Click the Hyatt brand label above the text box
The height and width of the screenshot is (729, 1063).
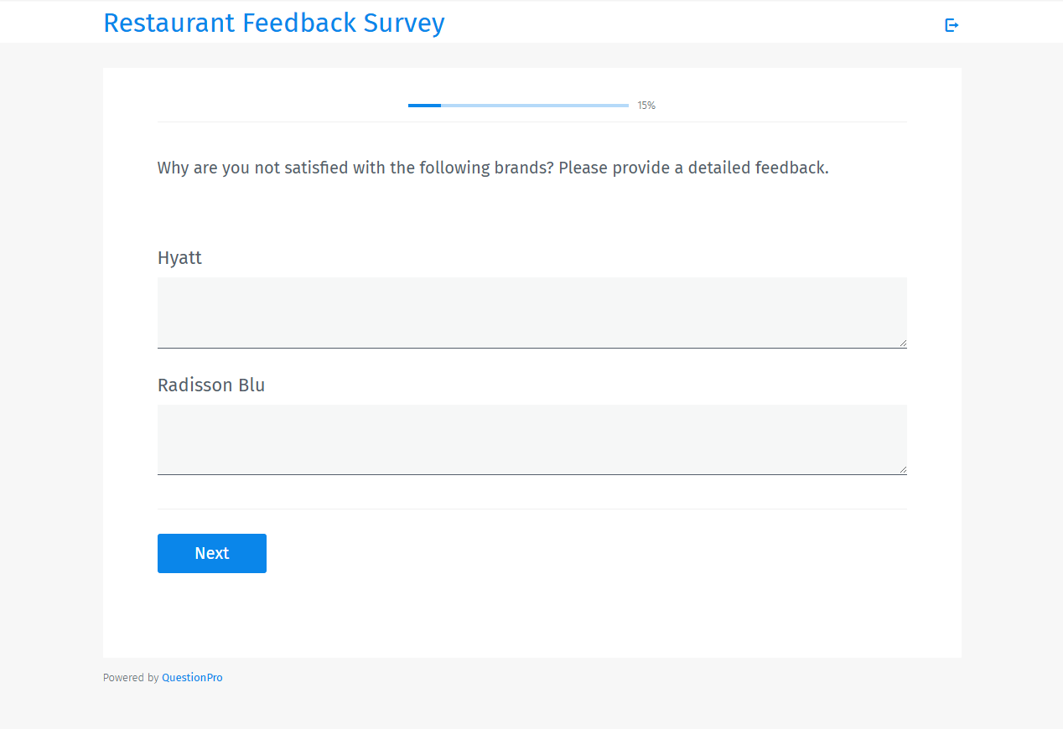tap(179, 258)
